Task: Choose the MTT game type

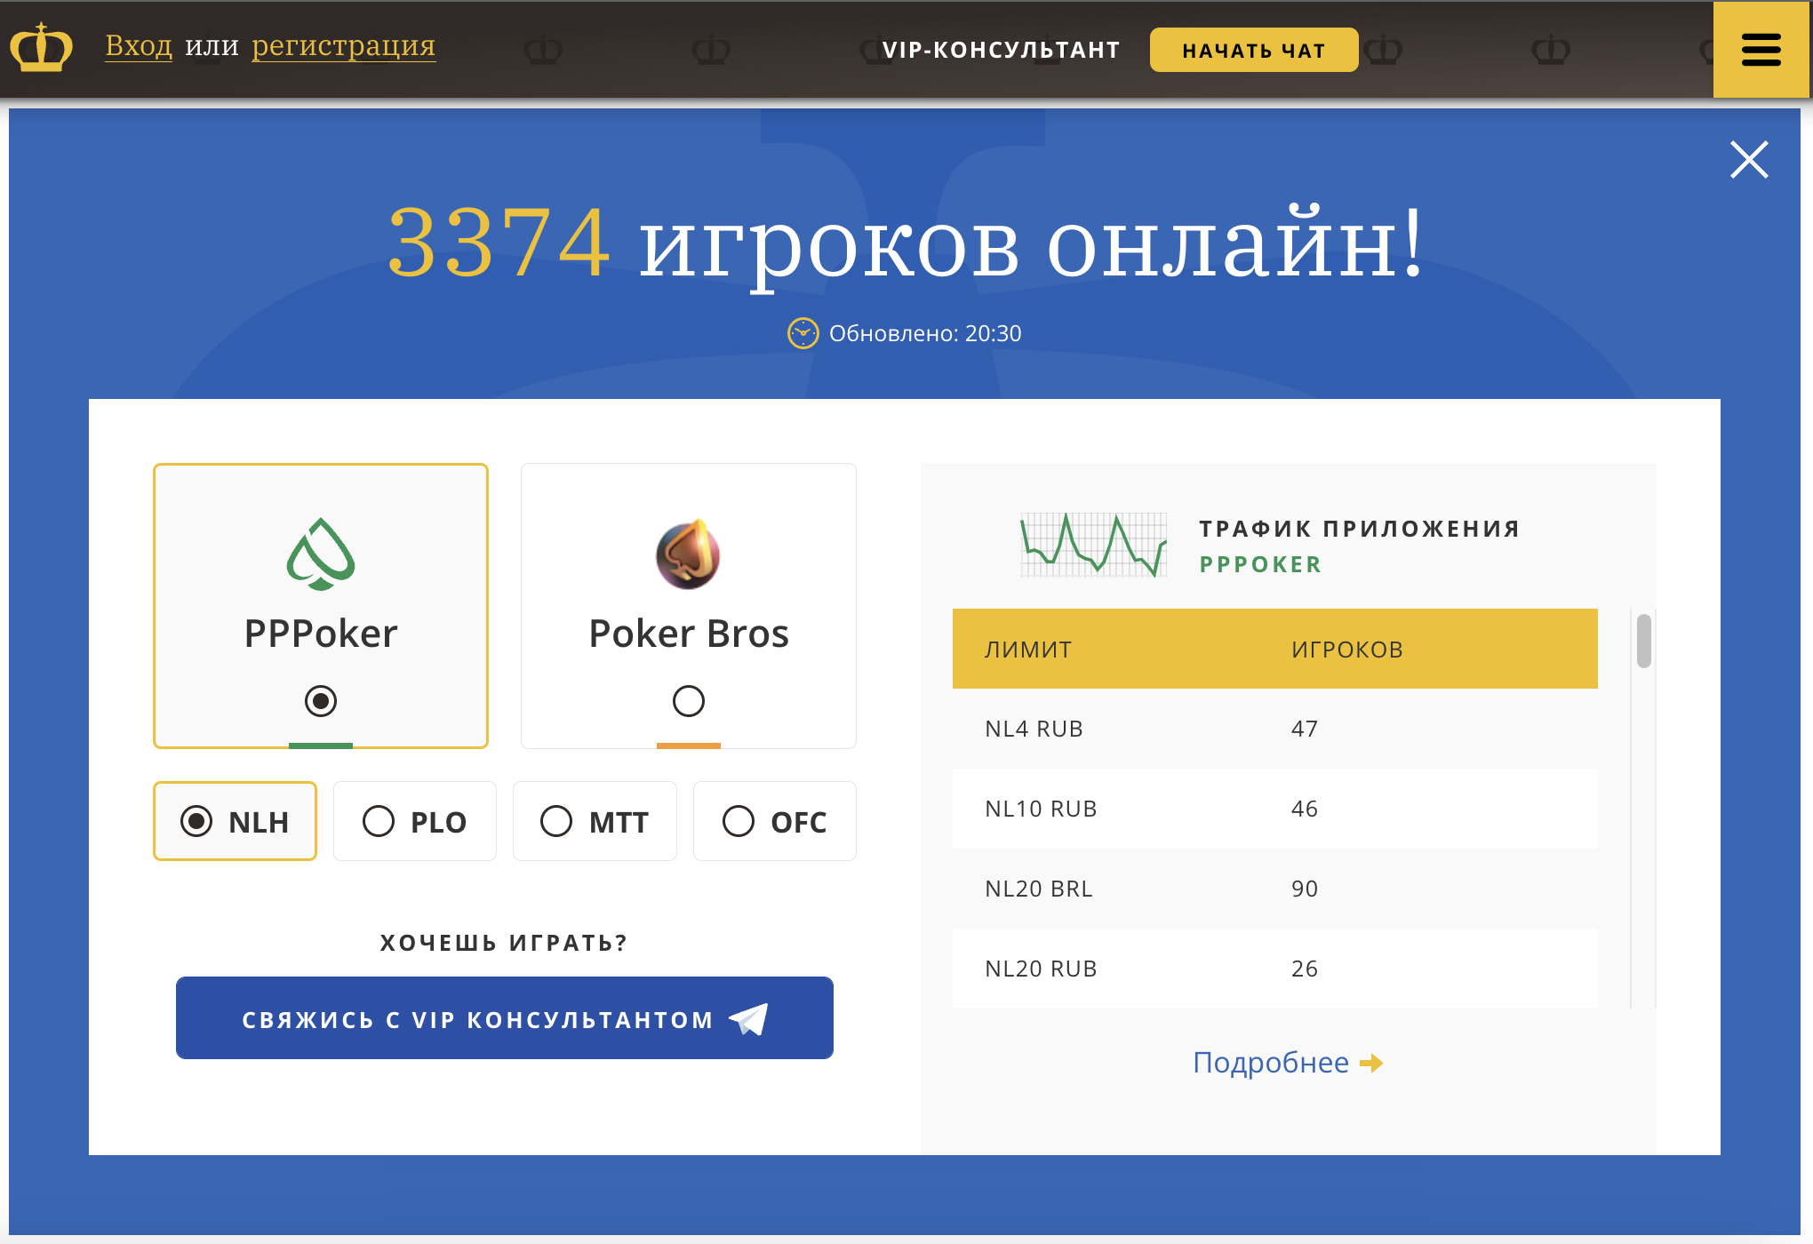Action: 595,821
